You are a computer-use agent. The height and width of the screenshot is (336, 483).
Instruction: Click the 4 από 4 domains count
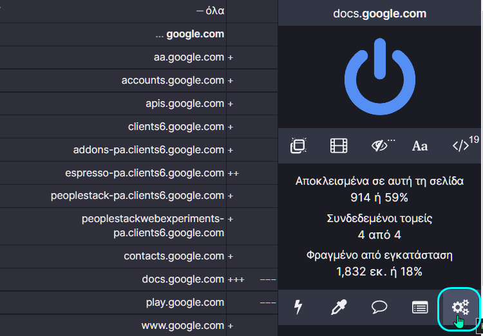click(x=379, y=235)
